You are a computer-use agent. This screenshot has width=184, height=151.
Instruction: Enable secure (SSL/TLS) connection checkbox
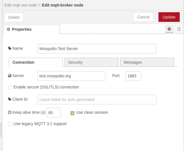[10, 87]
